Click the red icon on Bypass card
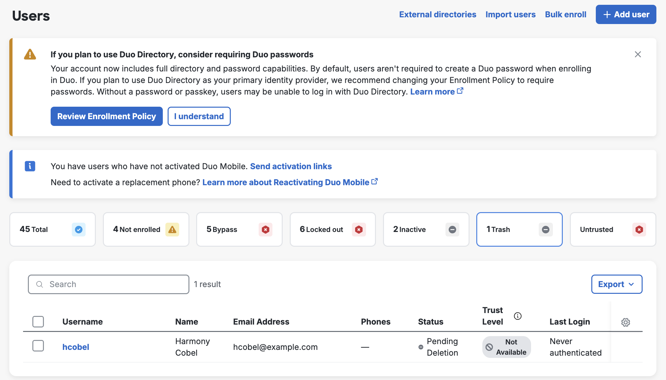 click(265, 229)
